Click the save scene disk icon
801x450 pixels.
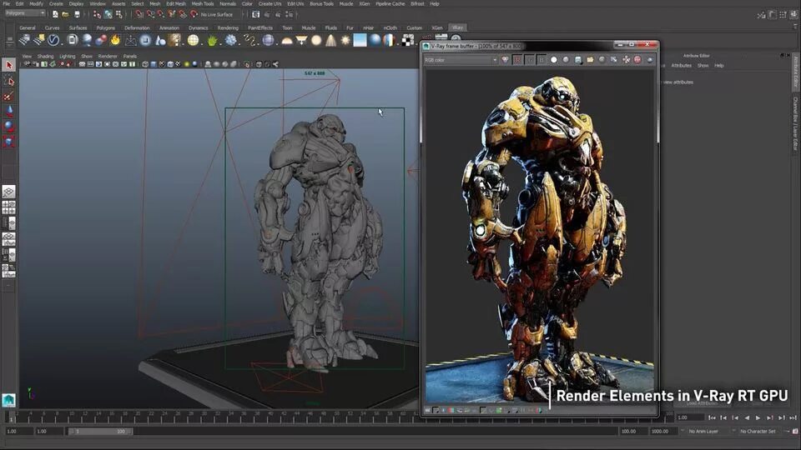pos(77,14)
